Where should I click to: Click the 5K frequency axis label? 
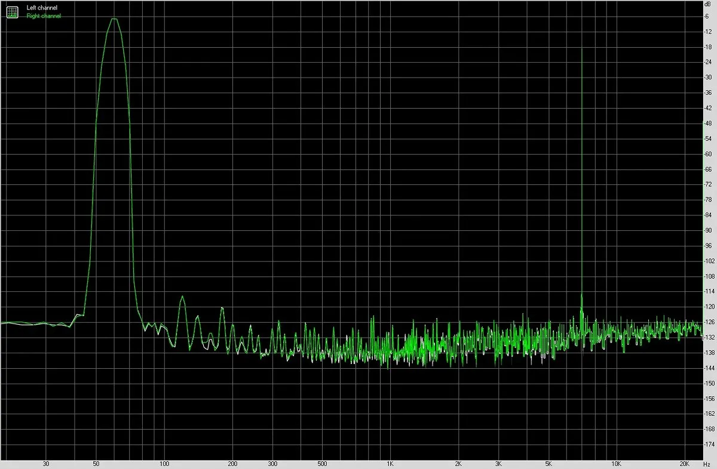pyautogui.click(x=549, y=464)
